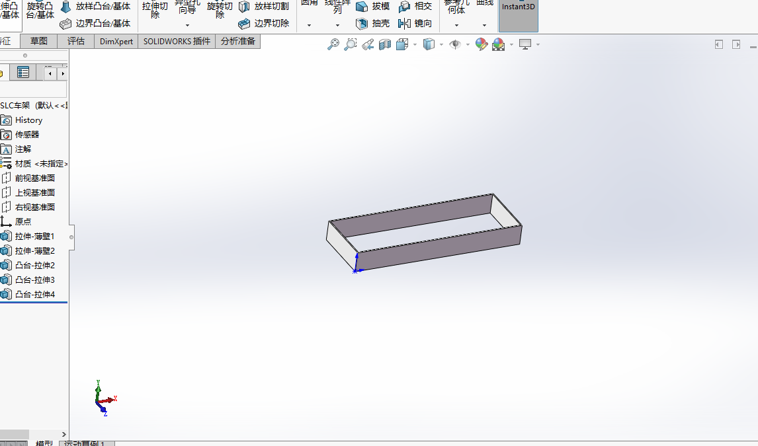Open 圆角 fillet dropdown arrow
758x446 pixels.
click(309, 25)
